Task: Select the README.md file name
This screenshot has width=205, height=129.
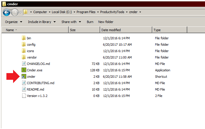Action: pos(36,89)
